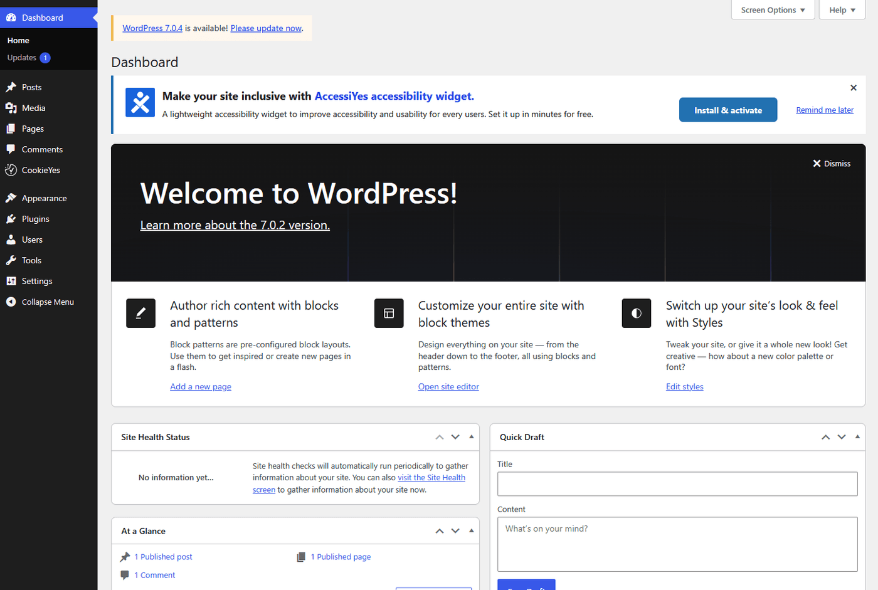
Task: Click the pencil icon for blocks and patterns
Action: 140,313
